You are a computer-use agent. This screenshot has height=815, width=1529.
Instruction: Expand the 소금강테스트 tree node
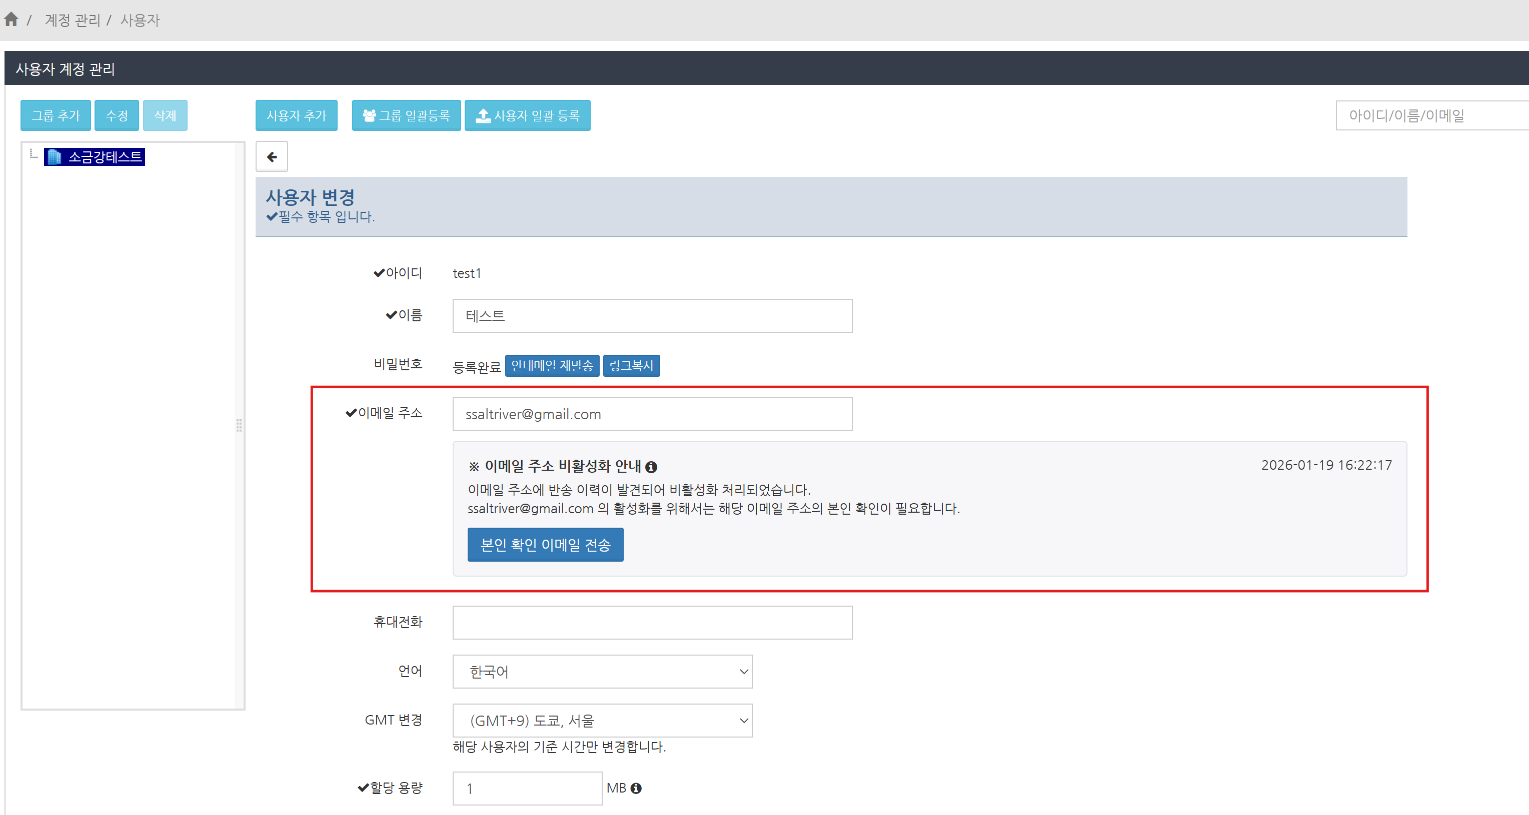click(x=33, y=155)
